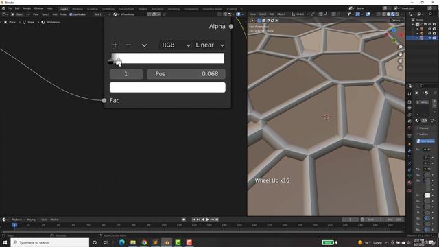The width and height of the screenshot is (439, 247).
Task: Switch to the Layout workspace tab
Action: 64,9
